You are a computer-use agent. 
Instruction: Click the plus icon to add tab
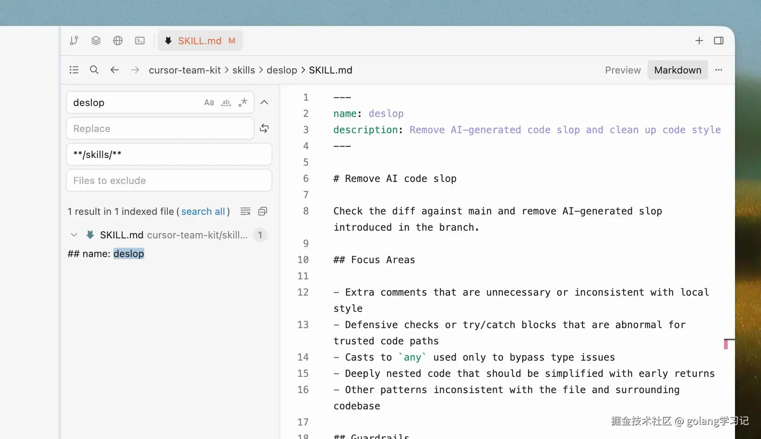[x=699, y=41]
